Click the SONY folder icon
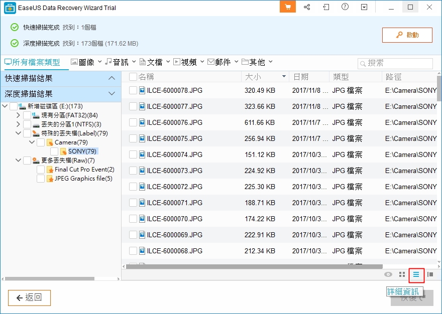Image resolution: width=442 pixels, height=314 pixels. coord(63,151)
